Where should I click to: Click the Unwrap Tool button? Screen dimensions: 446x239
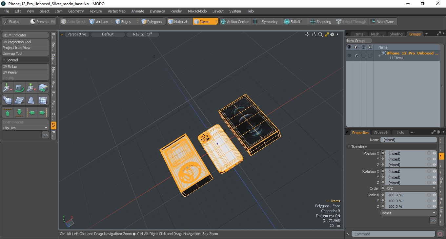click(x=25, y=54)
